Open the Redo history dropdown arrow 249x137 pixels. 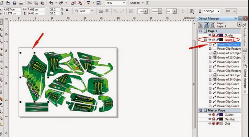[66, 3]
